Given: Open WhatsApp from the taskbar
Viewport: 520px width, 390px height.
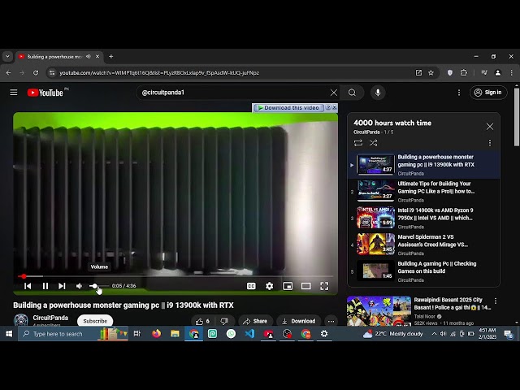Looking at the screenshot, I should pos(231,334).
